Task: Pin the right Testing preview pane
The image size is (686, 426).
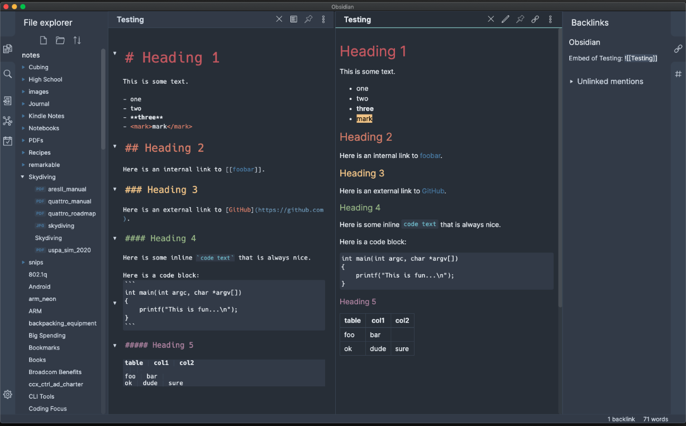Action: tap(520, 19)
